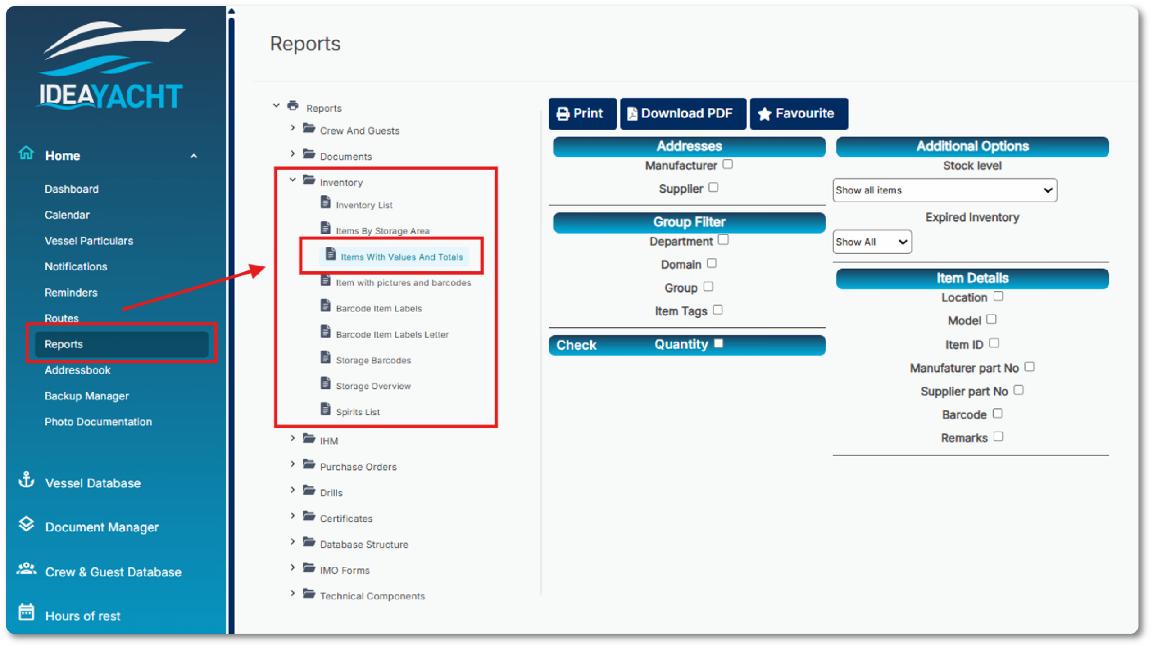Screen dimensions: 1153x648
Task: Expand the Crew And Guests folder
Action: click(293, 128)
